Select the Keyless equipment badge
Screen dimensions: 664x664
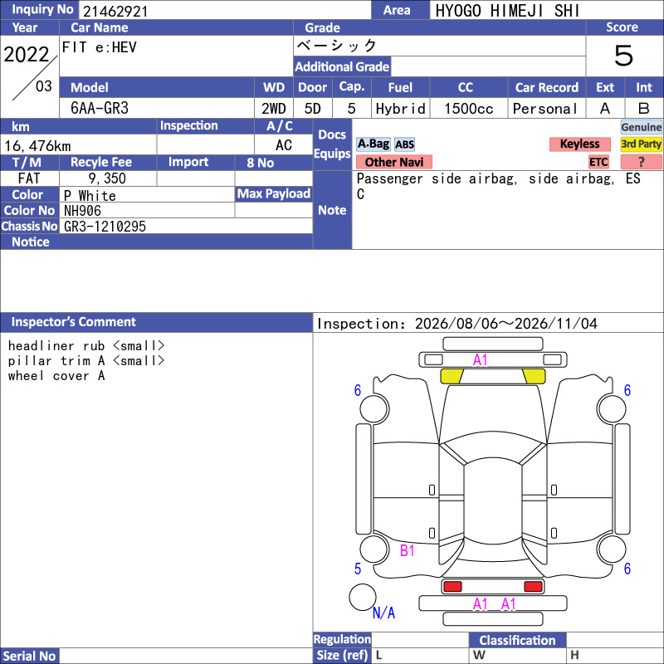pyautogui.click(x=579, y=144)
